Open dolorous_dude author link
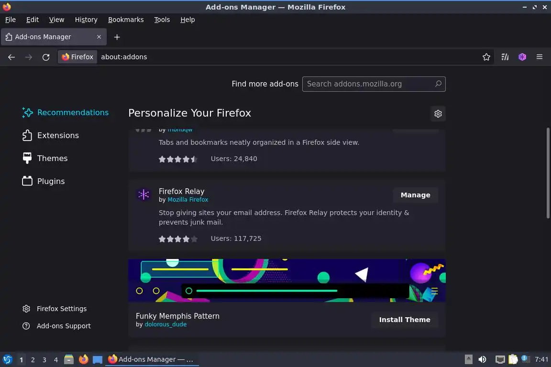Viewport: 551px width, 367px height. [x=165, y=324]
